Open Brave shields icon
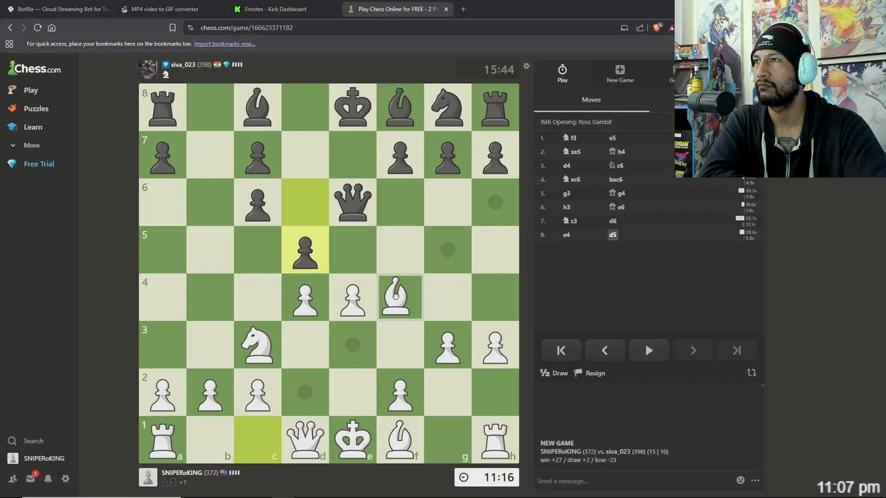 657,28
